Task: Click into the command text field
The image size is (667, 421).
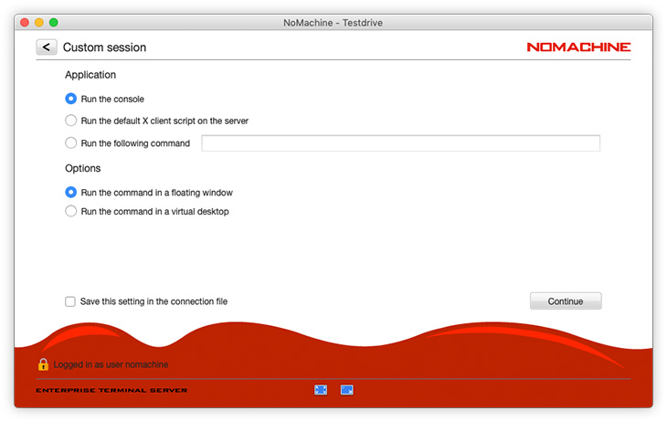Action: [x=400, y=143]
